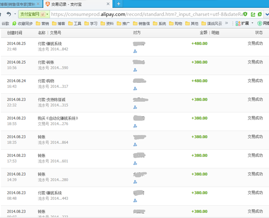Click 流水号 2014...842 text

tap(53, 49)
